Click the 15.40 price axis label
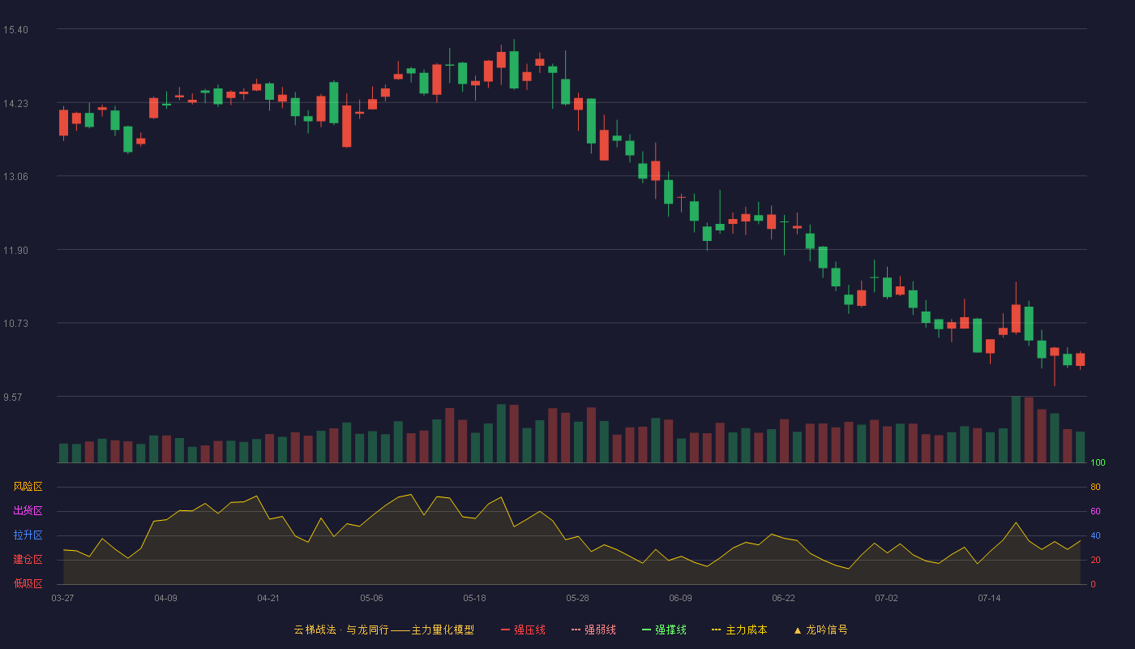Viewport: 1135px width, 649px height. click(15, 30)
